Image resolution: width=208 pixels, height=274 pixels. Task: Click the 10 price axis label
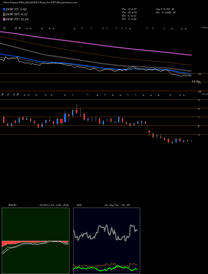199,92
